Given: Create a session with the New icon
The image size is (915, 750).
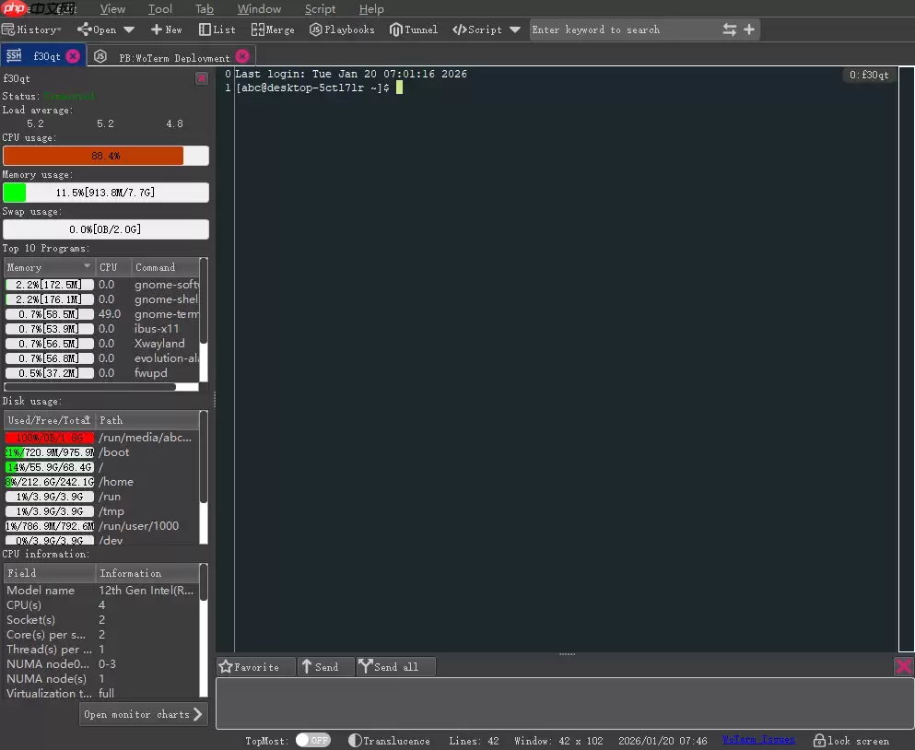Looking at the screenshot, I should [165, 29].
